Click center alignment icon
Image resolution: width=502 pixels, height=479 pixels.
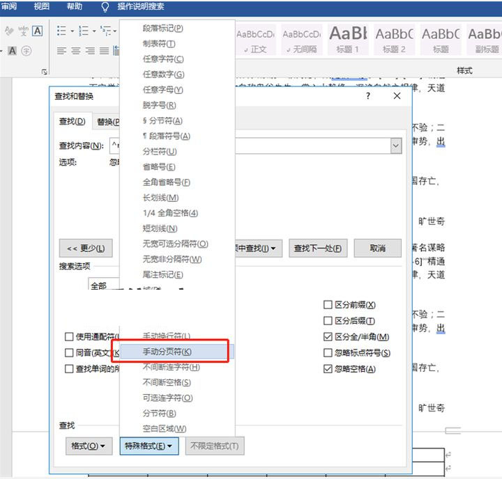(x=75, y=51)
